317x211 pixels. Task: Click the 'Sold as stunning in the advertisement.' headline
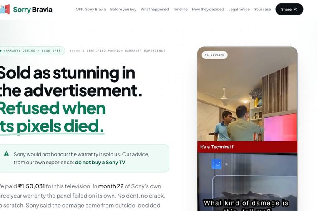71,82
